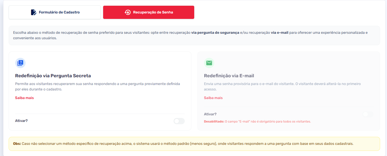
Task: Click the green envelope e-mail icon
Action: 209,63
